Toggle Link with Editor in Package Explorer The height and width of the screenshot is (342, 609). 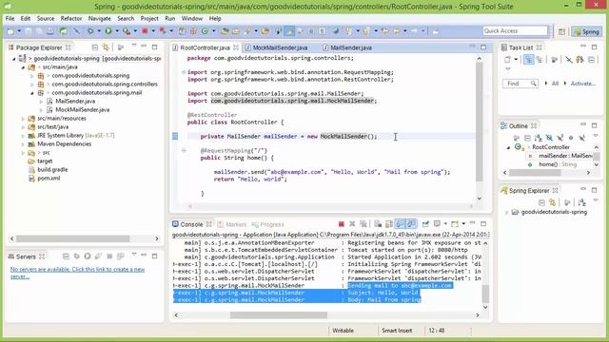[106, 47]
